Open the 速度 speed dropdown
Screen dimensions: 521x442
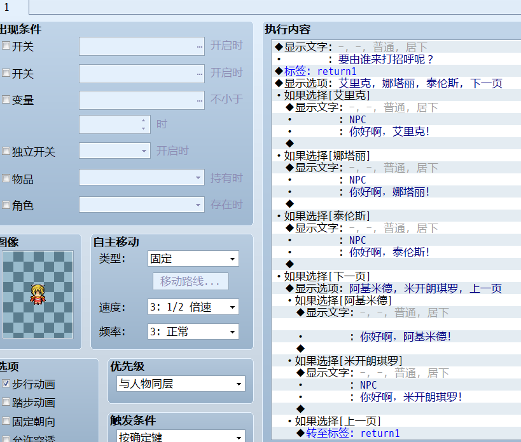tap(193, 307)
